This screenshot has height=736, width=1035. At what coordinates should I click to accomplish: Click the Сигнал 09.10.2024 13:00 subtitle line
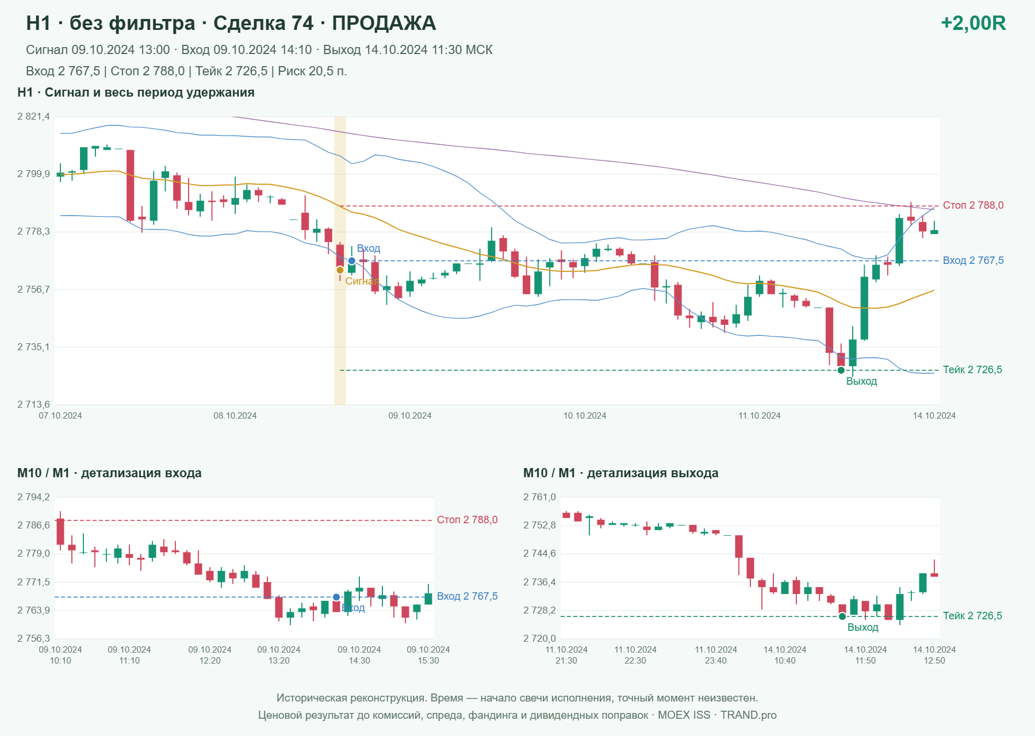point(259,50)
